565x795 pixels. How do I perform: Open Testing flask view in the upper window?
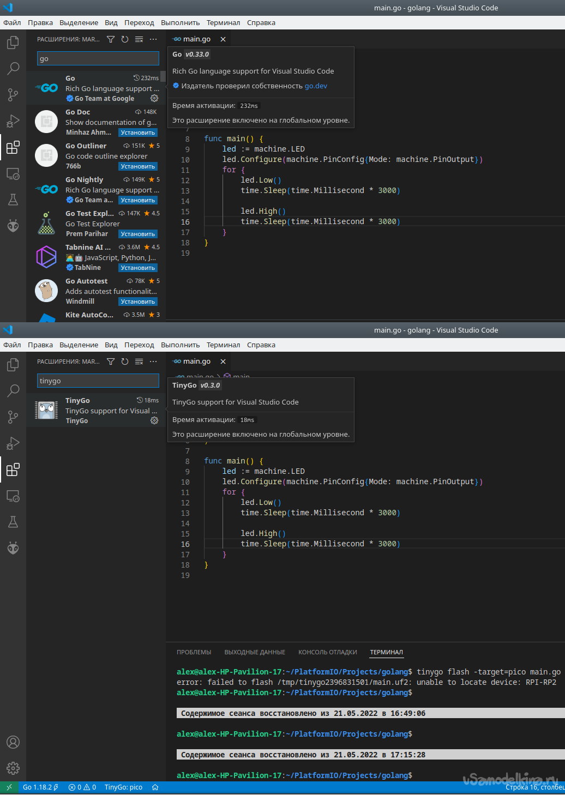point(13,200)
